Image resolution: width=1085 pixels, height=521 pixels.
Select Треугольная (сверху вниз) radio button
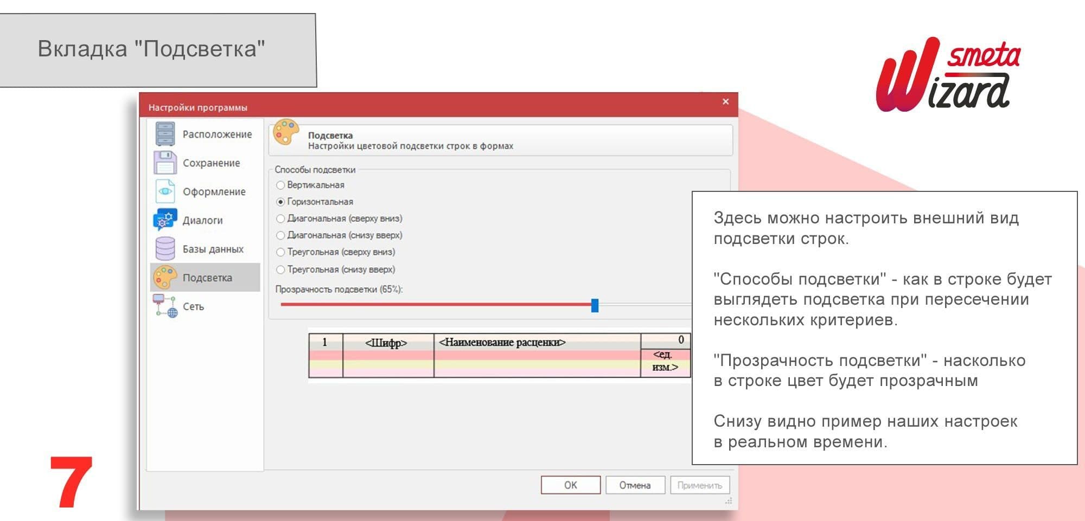pos(280,253)
